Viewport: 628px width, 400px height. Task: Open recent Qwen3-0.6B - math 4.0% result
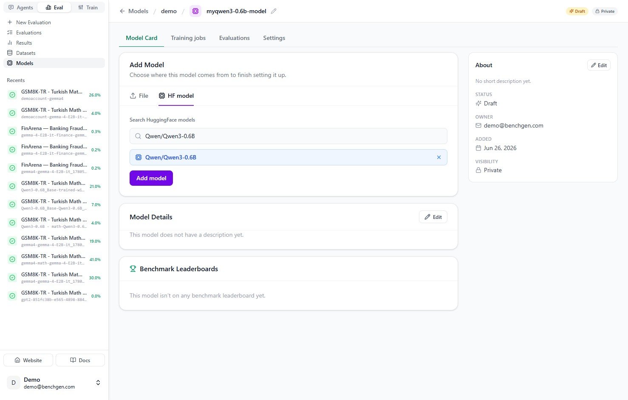tap(54, 223)
